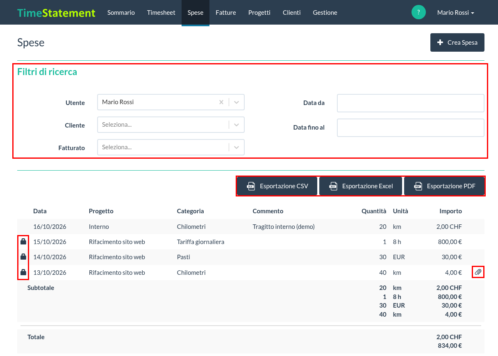The image size is (498, 356).
Task: Click the TimeStatement logo
Action: click(x=56, y=13)
